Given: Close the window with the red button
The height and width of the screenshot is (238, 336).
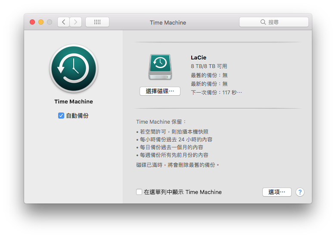Looking at the screenshot, I should click(x=32, y=22).
